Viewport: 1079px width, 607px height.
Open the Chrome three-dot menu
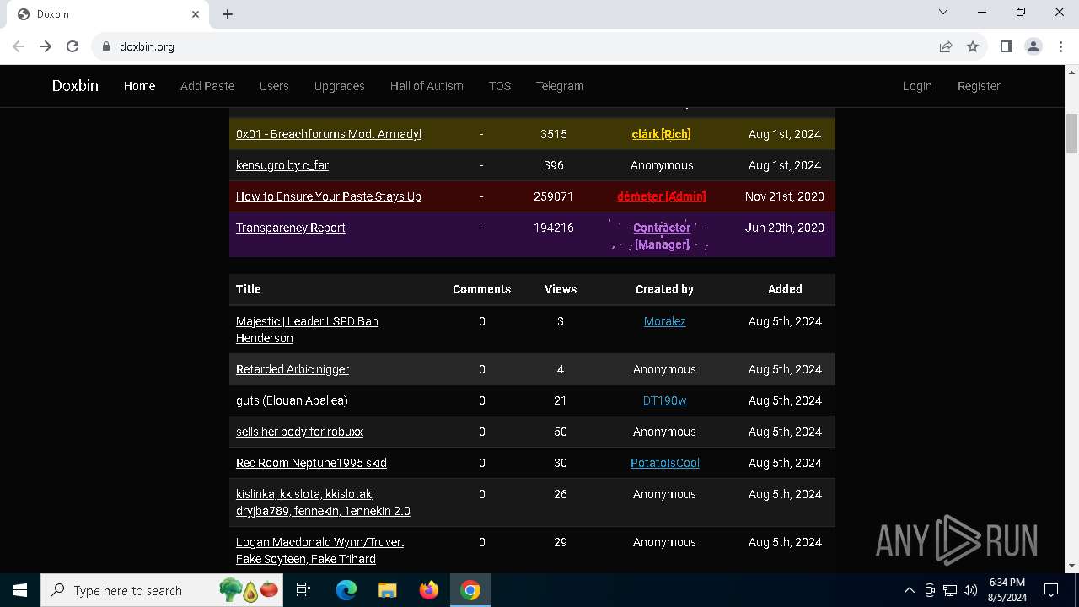pyautogui.click(x=1060, y=46)
